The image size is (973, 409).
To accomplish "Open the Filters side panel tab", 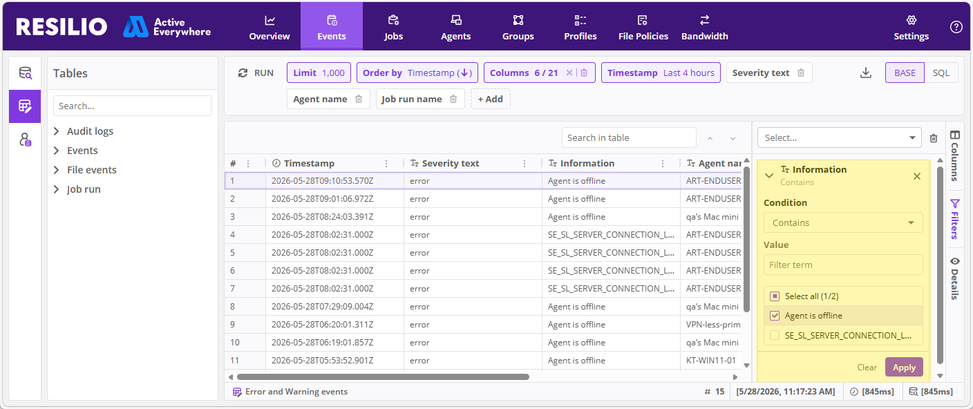I will pos(955,219).
